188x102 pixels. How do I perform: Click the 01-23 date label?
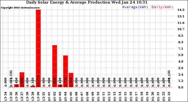[169, 97]
